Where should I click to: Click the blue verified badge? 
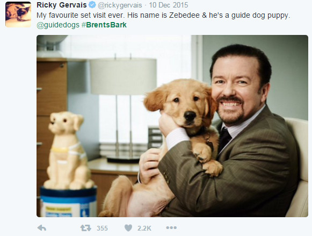[92, 5]
